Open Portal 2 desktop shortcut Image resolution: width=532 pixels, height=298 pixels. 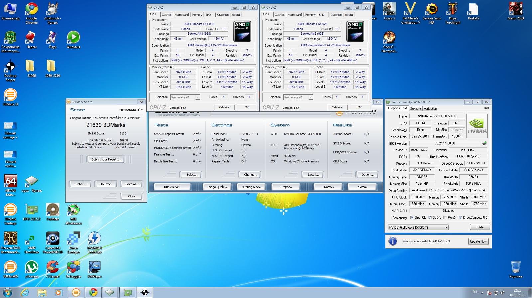coord(473,11)
